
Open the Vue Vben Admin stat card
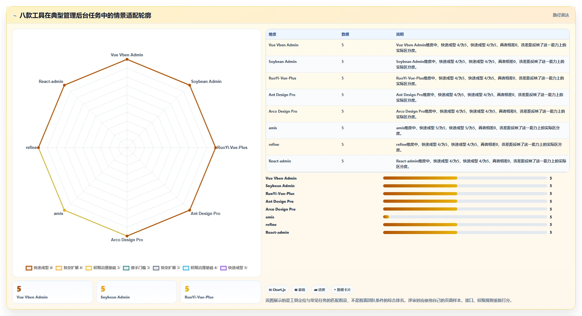pyautogui.click(x=53, y=292)
